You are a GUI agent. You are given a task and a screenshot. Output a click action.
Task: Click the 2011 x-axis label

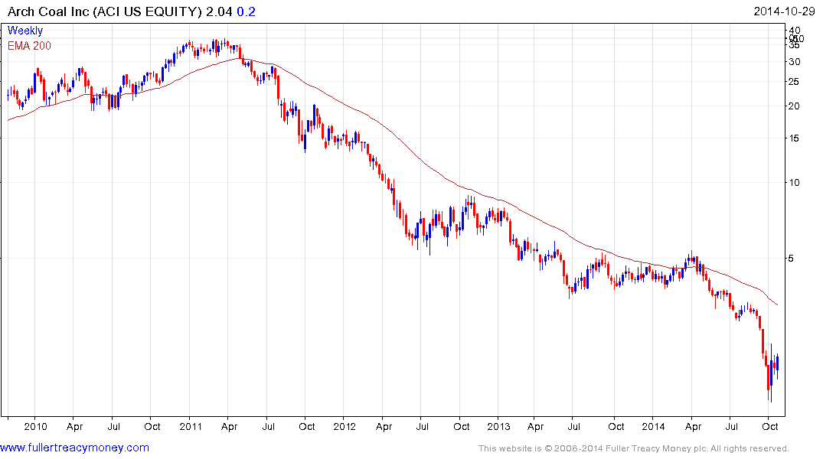click(191, 427)
